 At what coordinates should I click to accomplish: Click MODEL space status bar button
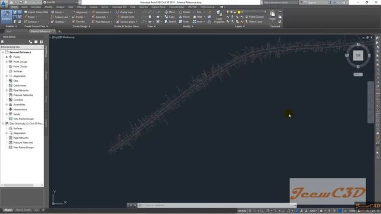pos(242,211)
